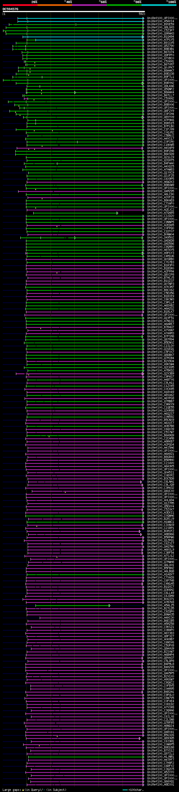This screenshot has height=792, width=179.
Task: Click the query title DC594376
Action: (x=10, y=9)
